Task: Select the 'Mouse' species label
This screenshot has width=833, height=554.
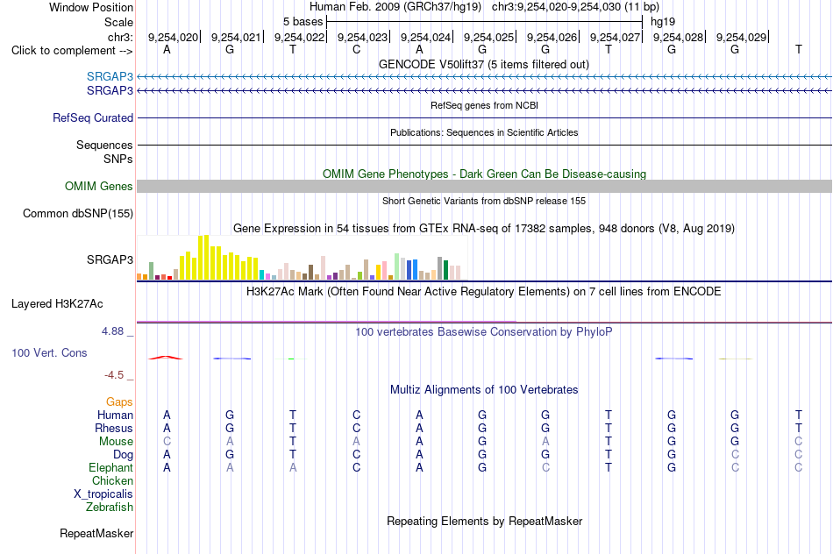Action: click(x=116, y=442)
